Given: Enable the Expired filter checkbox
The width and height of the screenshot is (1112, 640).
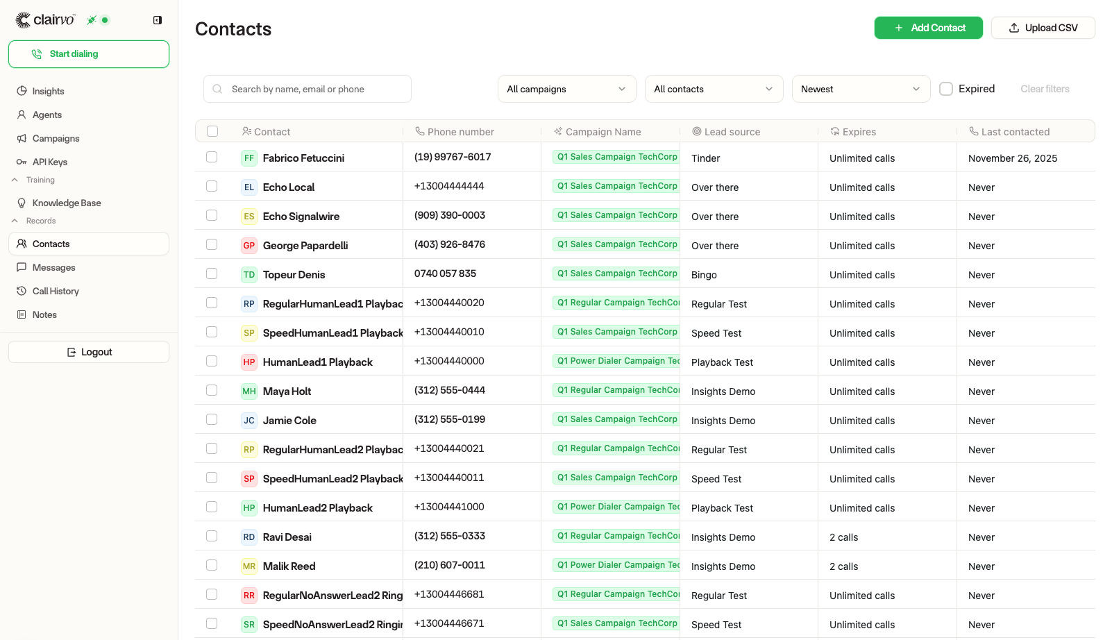Looking at the screenshot, I should tap(945, 89).
